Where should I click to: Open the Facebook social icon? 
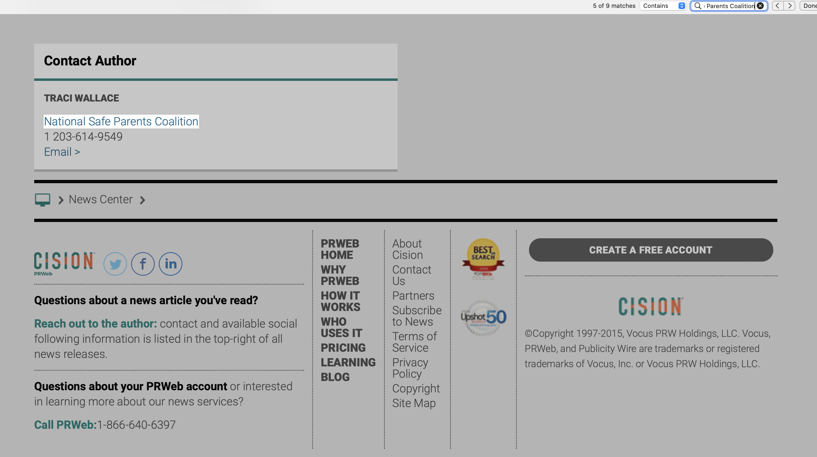(x=143, y=264)
